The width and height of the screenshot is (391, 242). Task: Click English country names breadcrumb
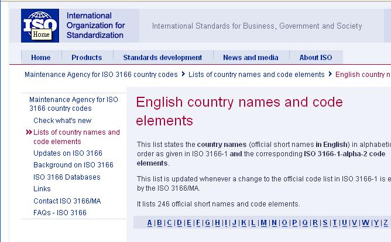click(x=363, y=74)
